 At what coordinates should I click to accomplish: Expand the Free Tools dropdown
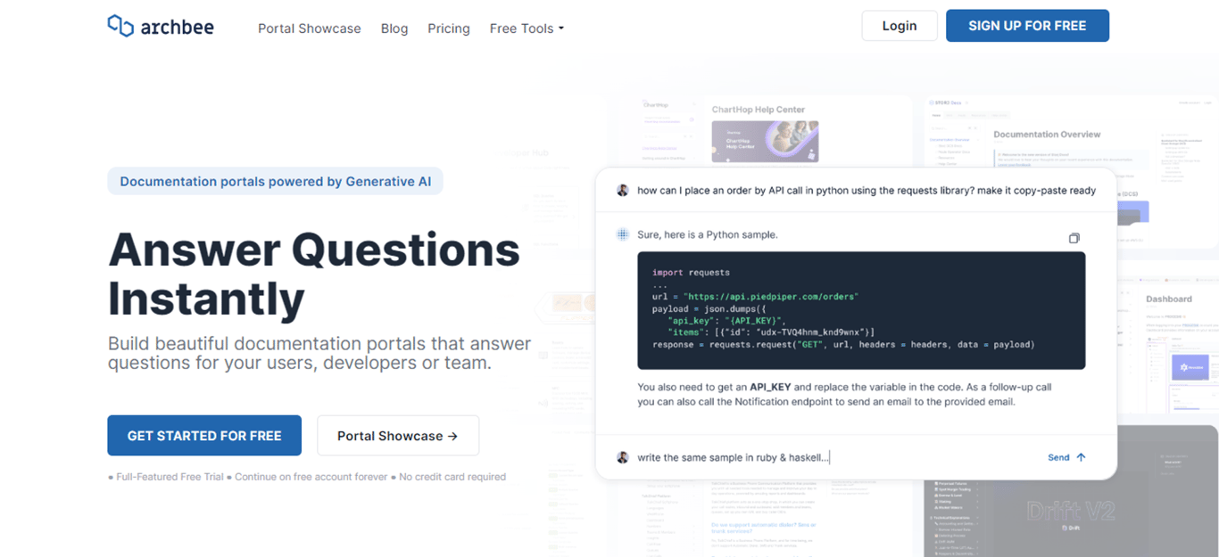527,29
